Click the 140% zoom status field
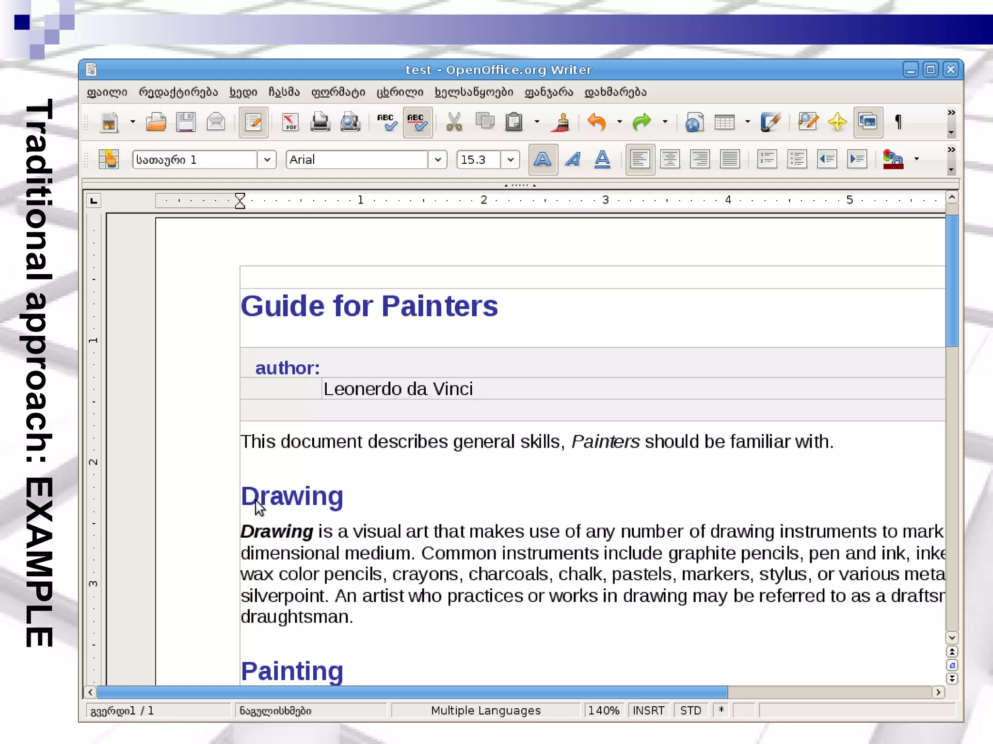 pyautogui.click(x=604, y=710)
